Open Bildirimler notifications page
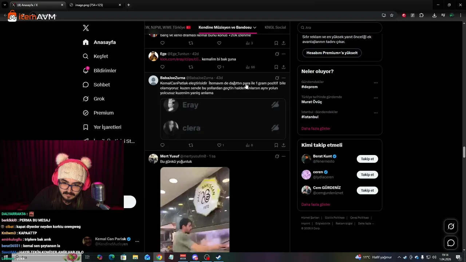Image resolution: width=466 pixels, height=262 pixels. [x=99, y=71]
